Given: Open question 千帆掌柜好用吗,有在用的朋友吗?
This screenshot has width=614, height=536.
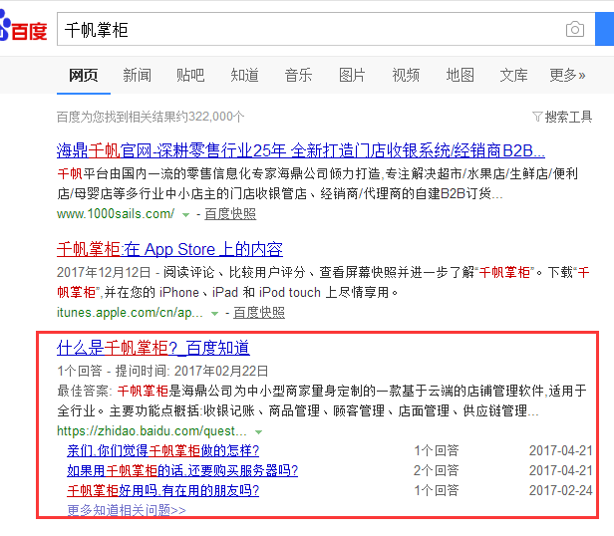Looking at the screenshot, I should click(x=162, y=490).
